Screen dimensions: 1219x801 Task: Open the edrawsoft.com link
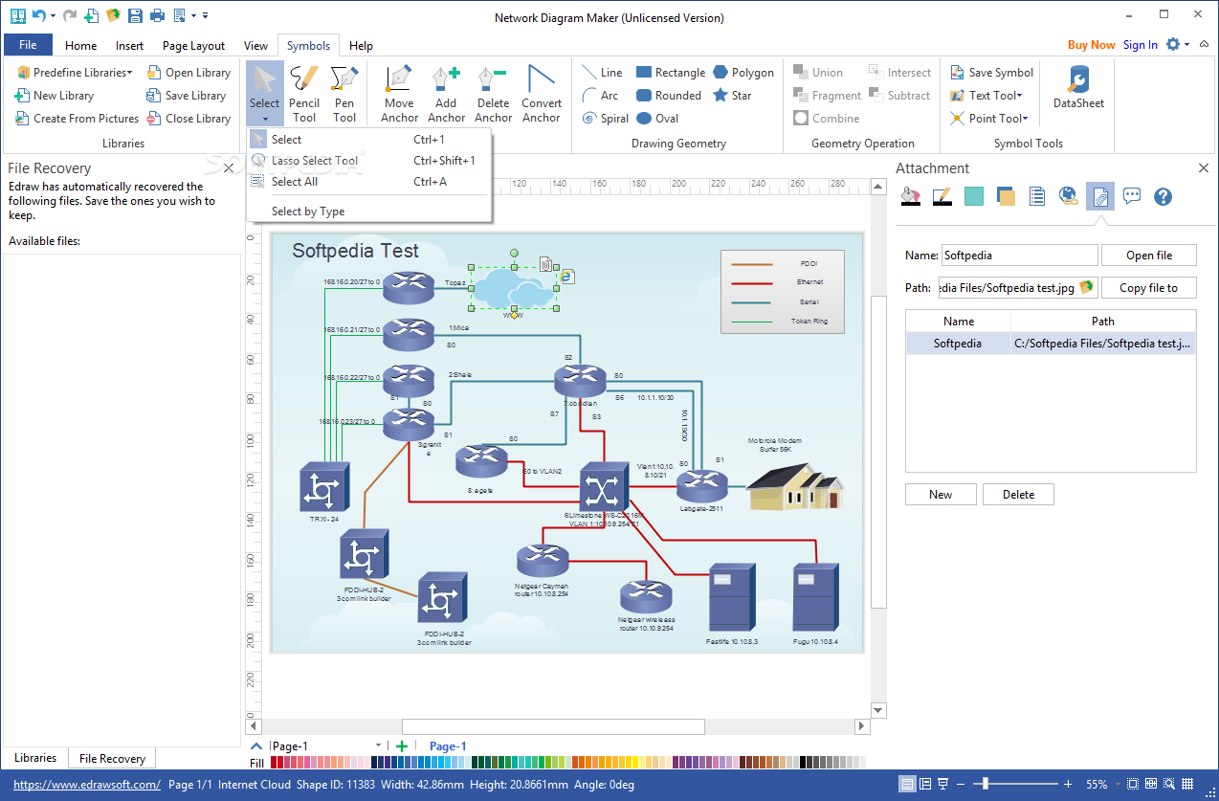pyautogui.click(x=87, y=785)
